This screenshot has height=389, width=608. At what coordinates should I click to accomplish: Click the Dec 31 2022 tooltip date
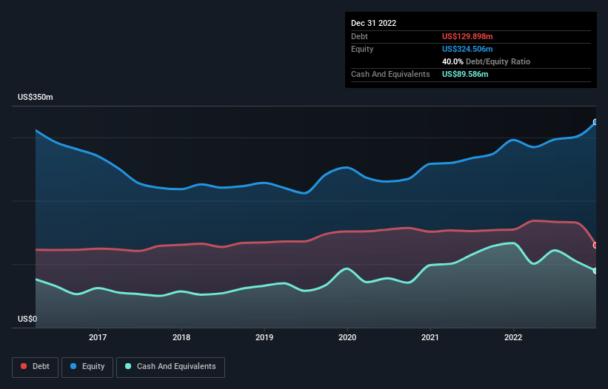[373, 23]
